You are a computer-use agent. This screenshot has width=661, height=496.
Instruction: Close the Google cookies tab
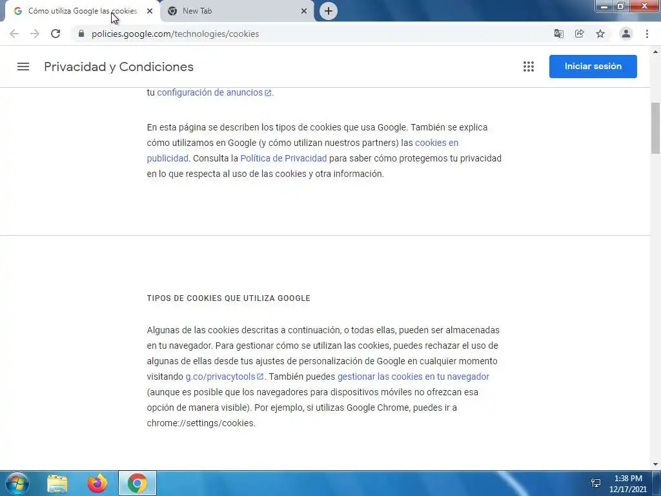click(150, 11)
